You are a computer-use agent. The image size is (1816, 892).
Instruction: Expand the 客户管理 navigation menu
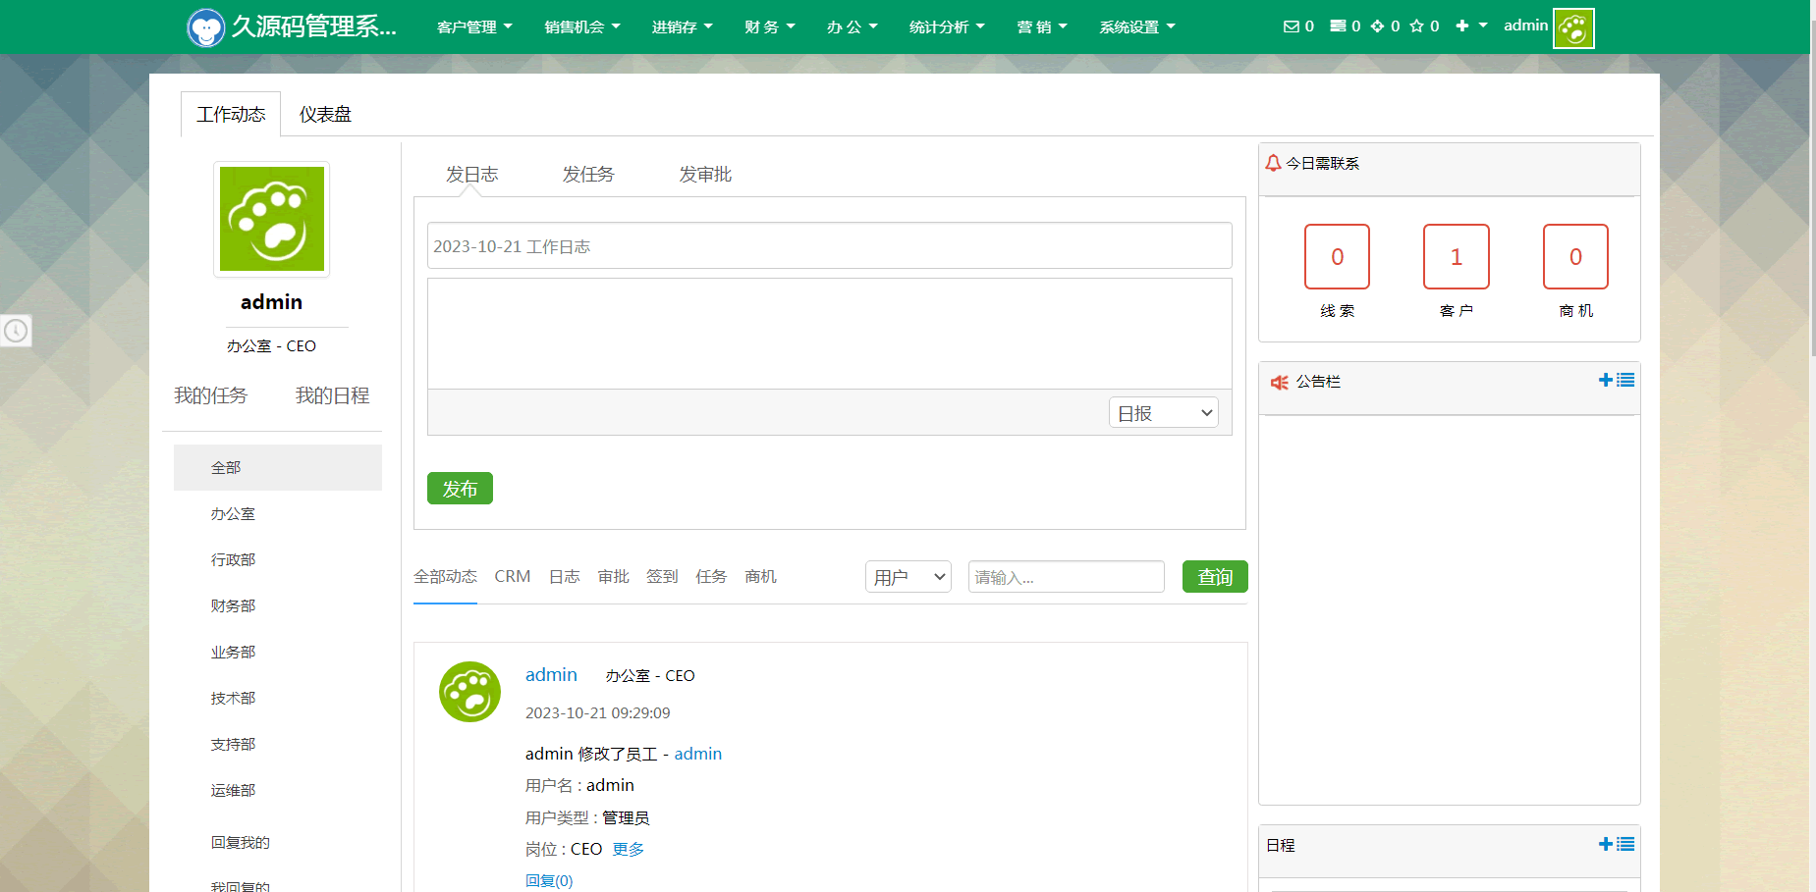point(474,27)
